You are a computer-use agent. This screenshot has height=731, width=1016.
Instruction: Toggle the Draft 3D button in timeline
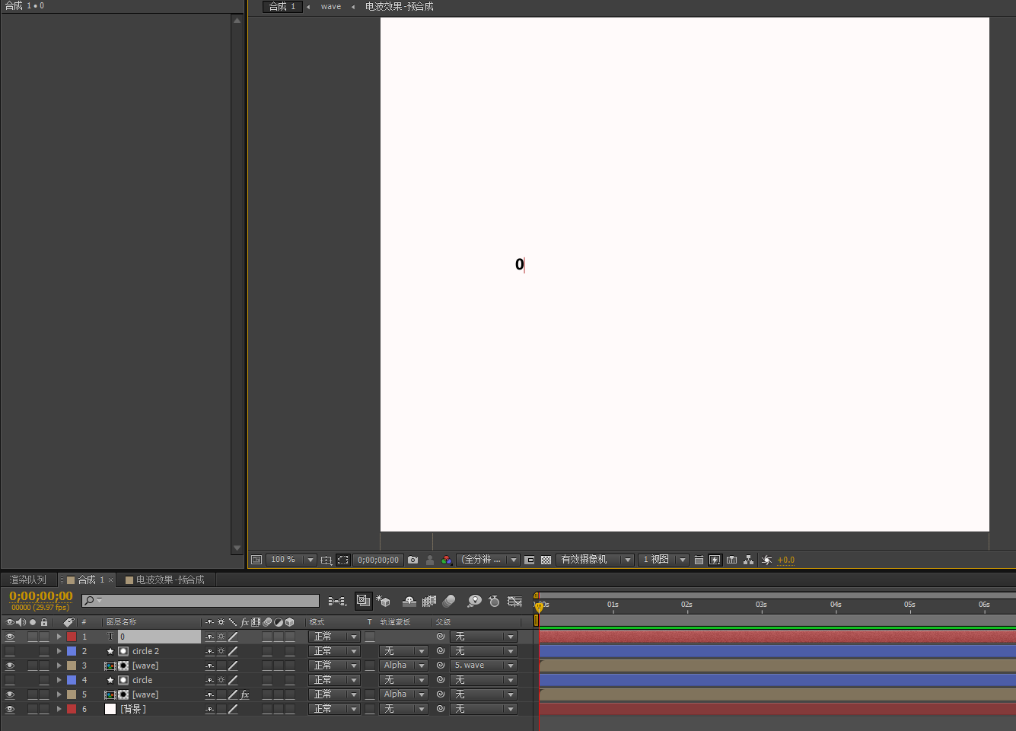[x=364, y=601]
